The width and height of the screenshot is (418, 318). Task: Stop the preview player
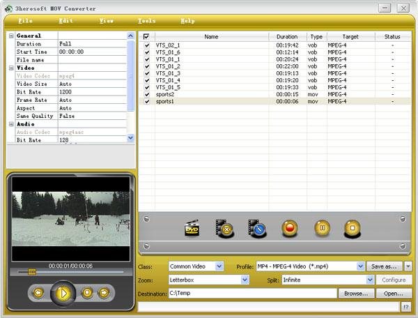tap(88, 293)
